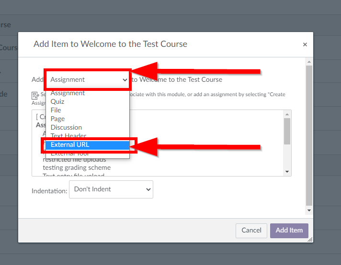Close the Add Item dialog with X
Screen dimensions: 341x265
coord(305,44)
